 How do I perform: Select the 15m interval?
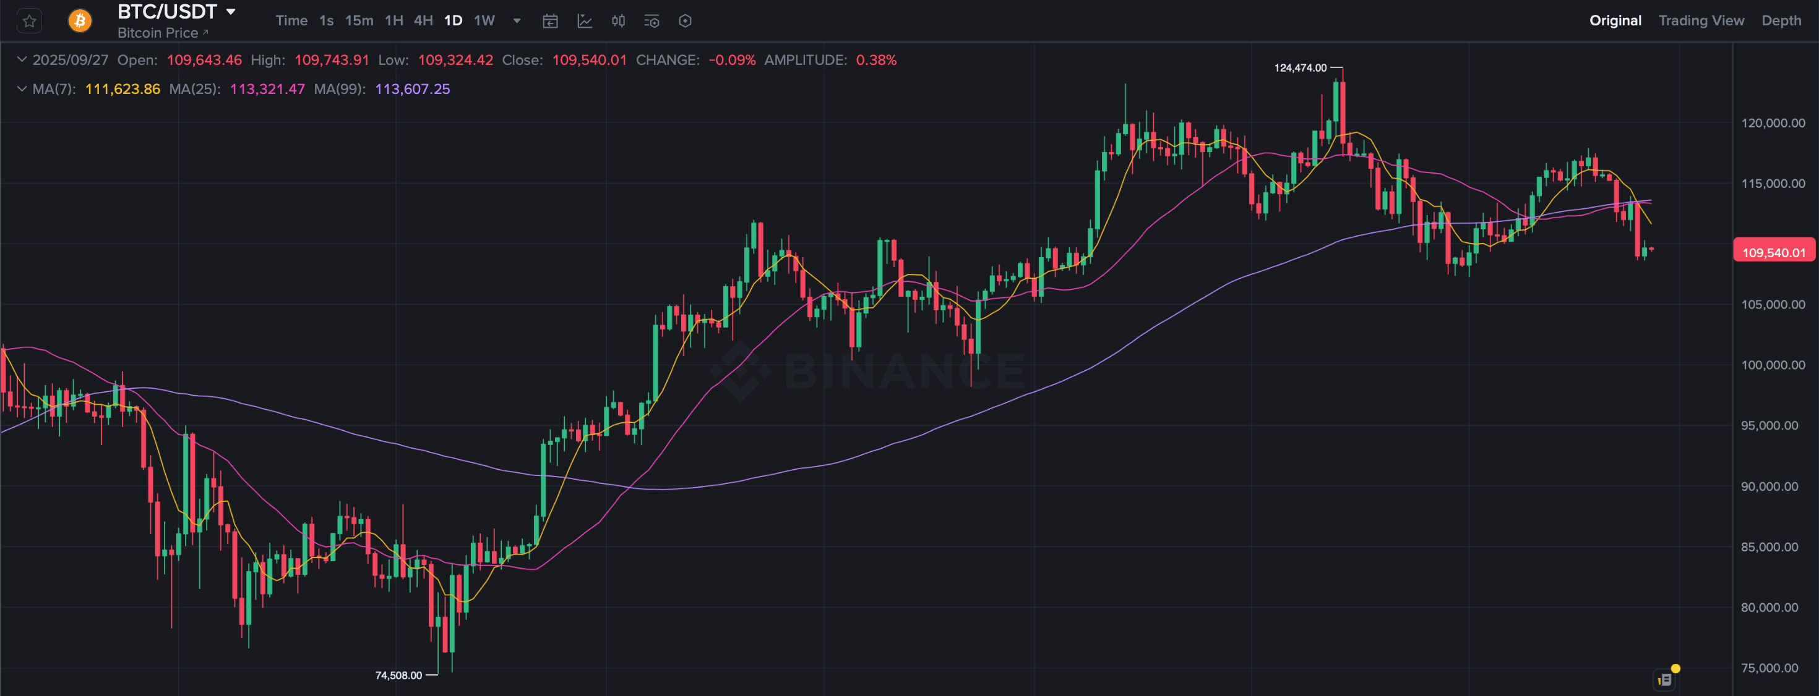click(359, 20)
